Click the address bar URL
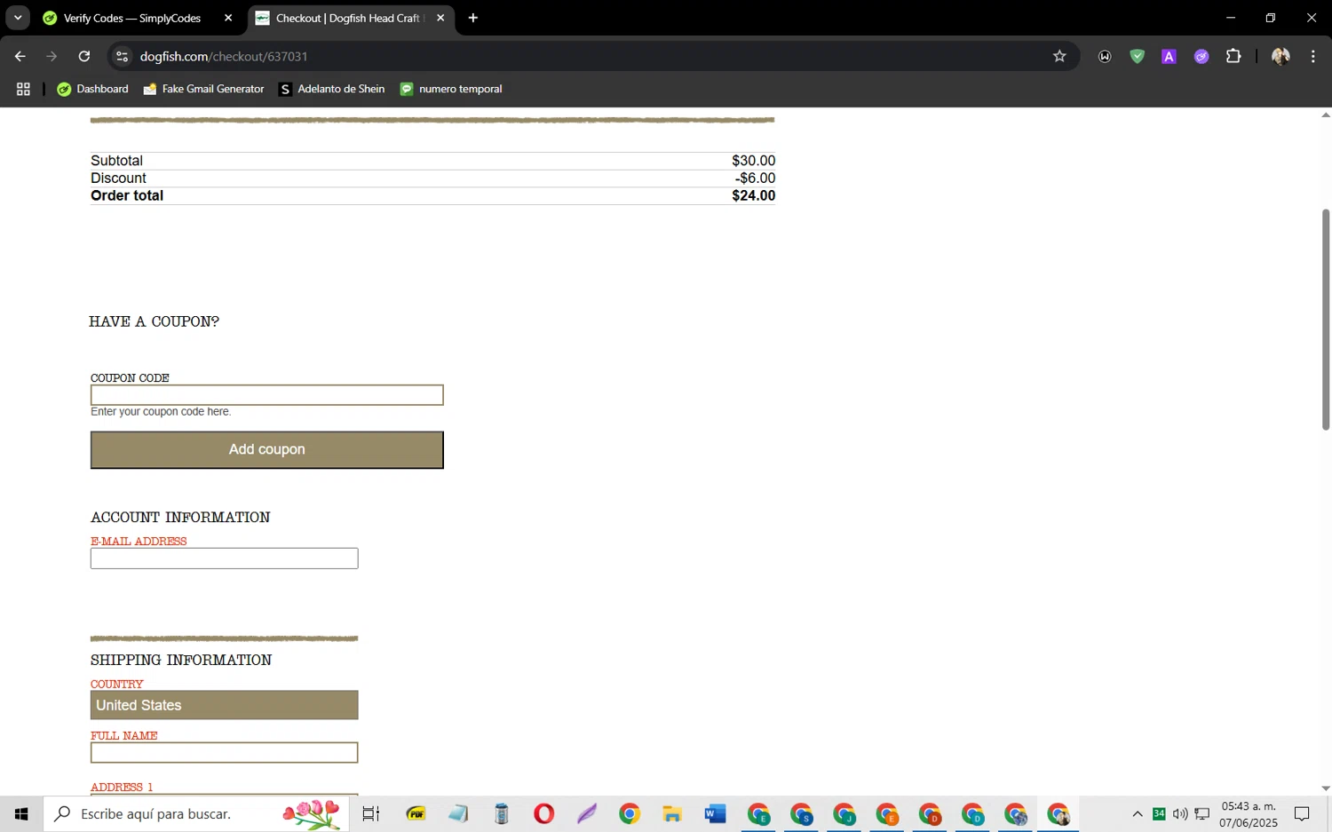Viewport: 1332px width, 832px height. 224,56
